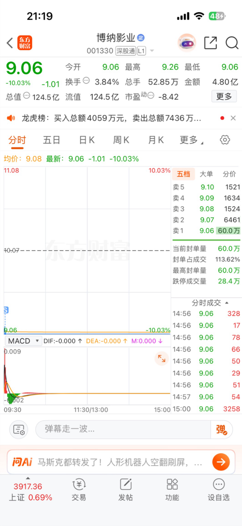242x526 pixels.
Task: Tap the 卖4 9.09 order row
Action: 206,198
